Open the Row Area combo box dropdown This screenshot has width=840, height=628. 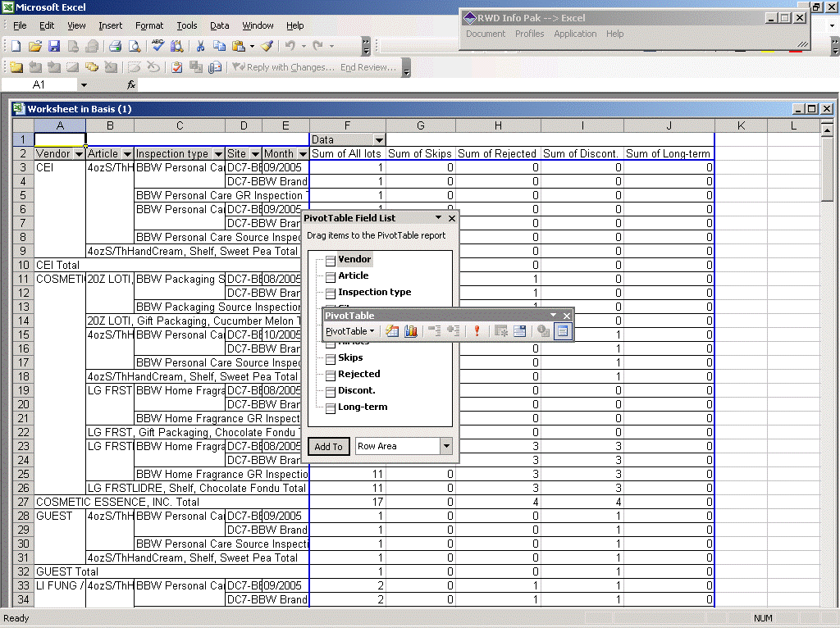click(x=446, y=446)
